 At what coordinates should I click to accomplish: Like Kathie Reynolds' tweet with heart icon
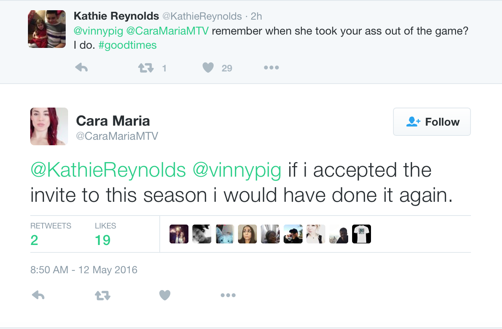[x=208, y=68]
